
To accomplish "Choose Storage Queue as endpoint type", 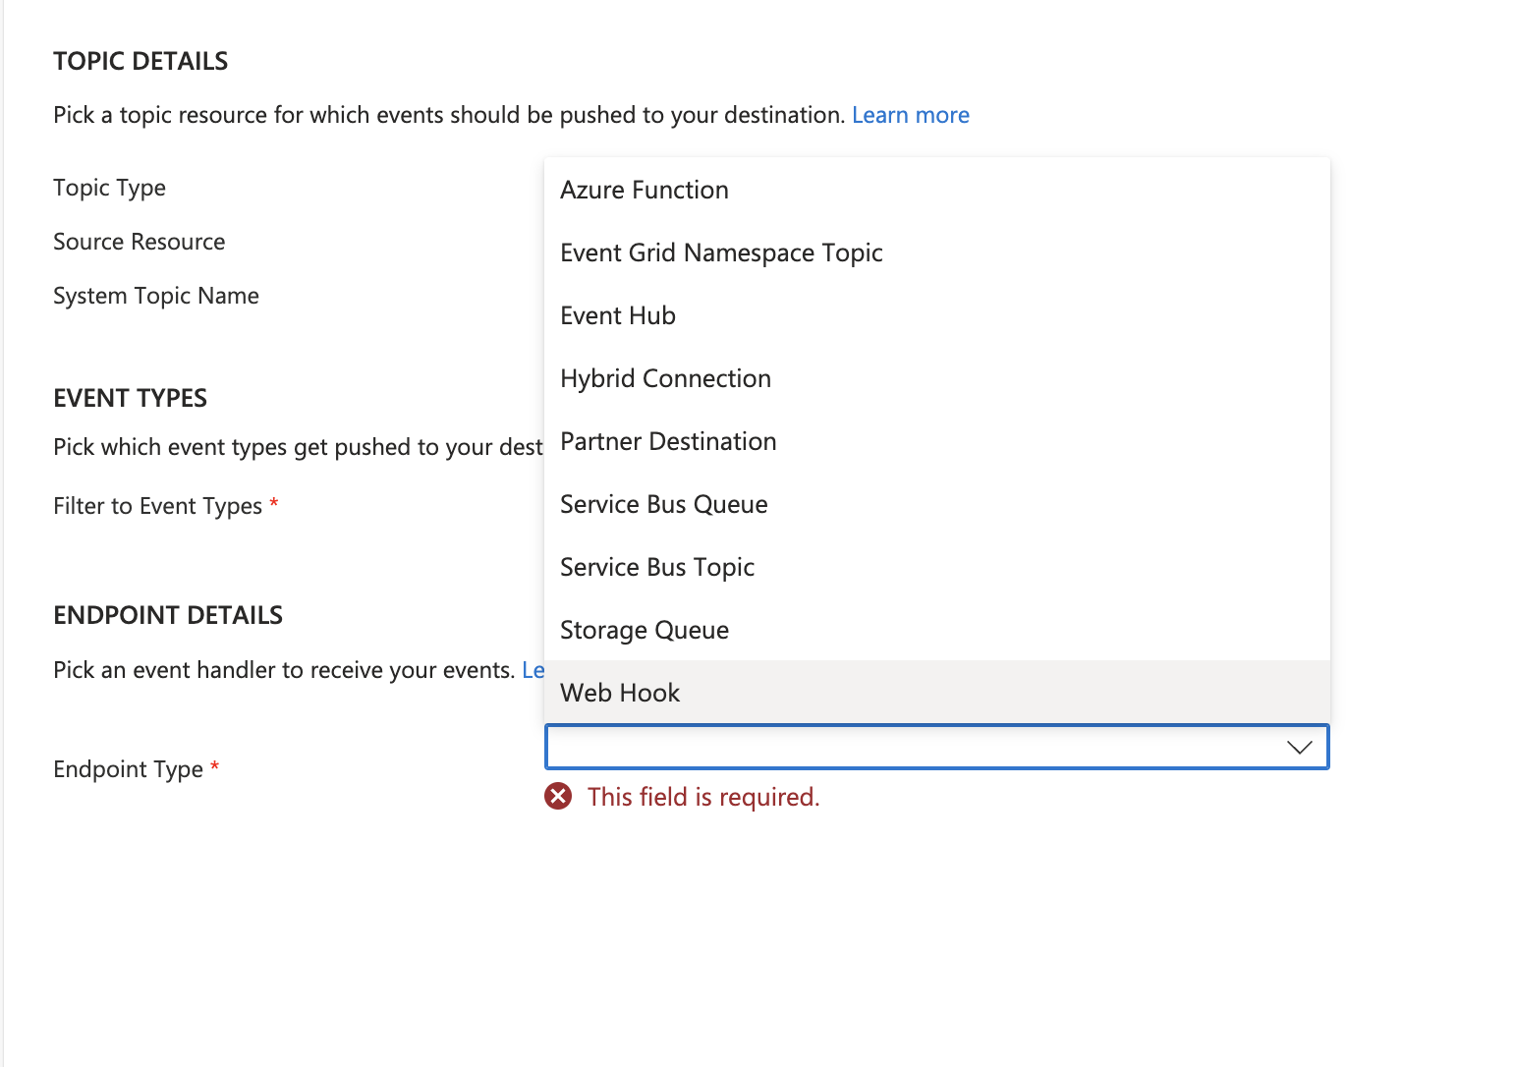I will (645, 630).
